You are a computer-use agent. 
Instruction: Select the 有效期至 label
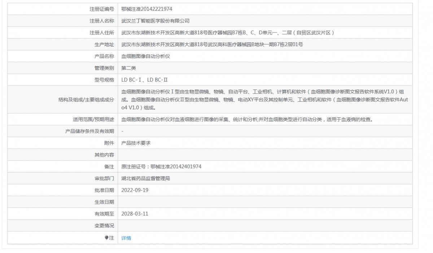104,214
